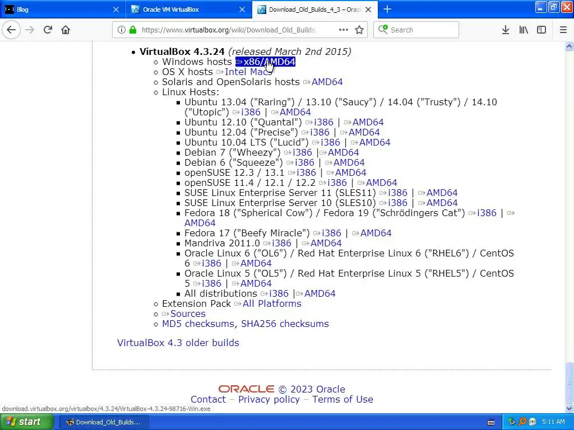Open the browser home page
Screen dimensions: 574x430
pos(66,30)
